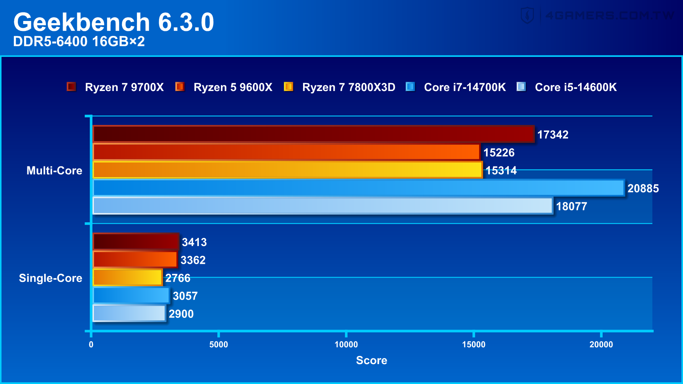The width and height of the screenshot is (683, 384).
Task: Click the 15000 axis tick label
Action: click(x=473, y=345)
